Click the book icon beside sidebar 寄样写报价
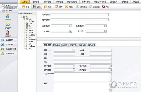 [x=2, y=53]
